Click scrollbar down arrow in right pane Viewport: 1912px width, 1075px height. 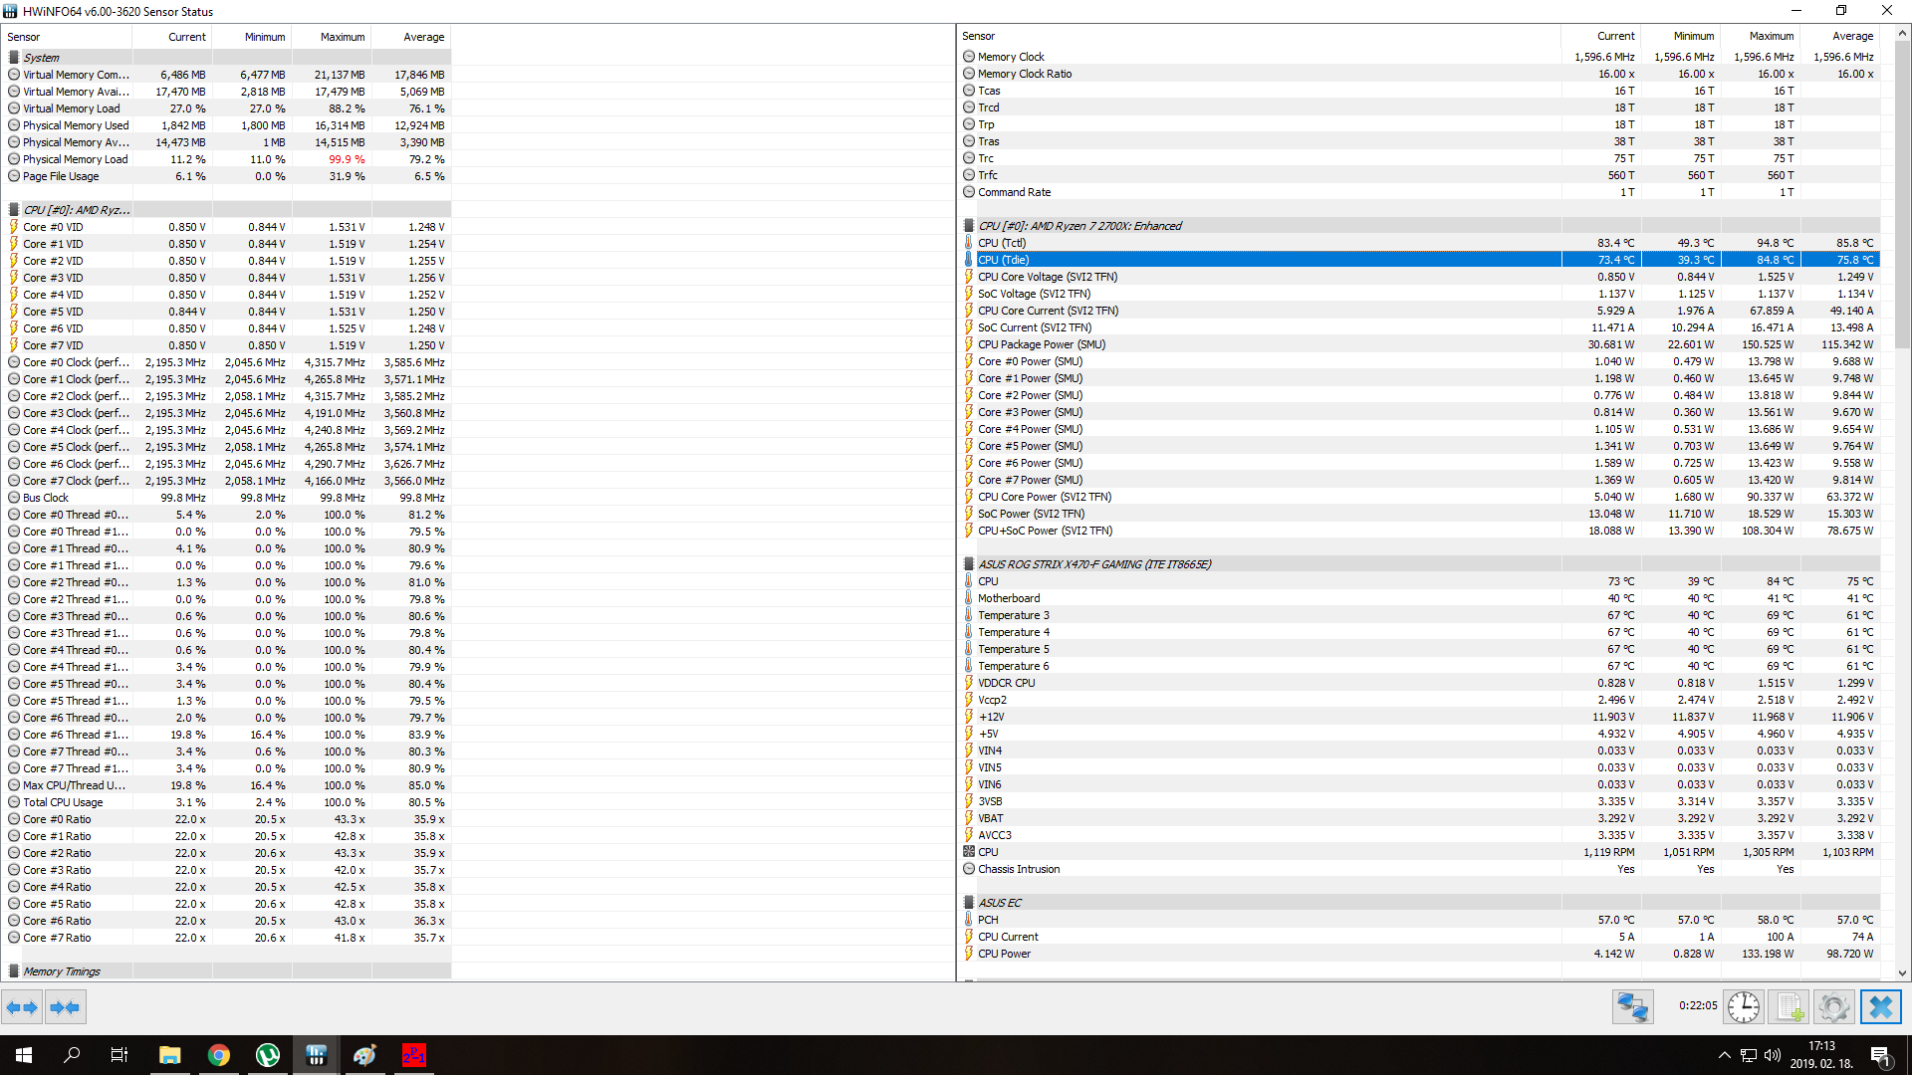(x=1902, y=973)
